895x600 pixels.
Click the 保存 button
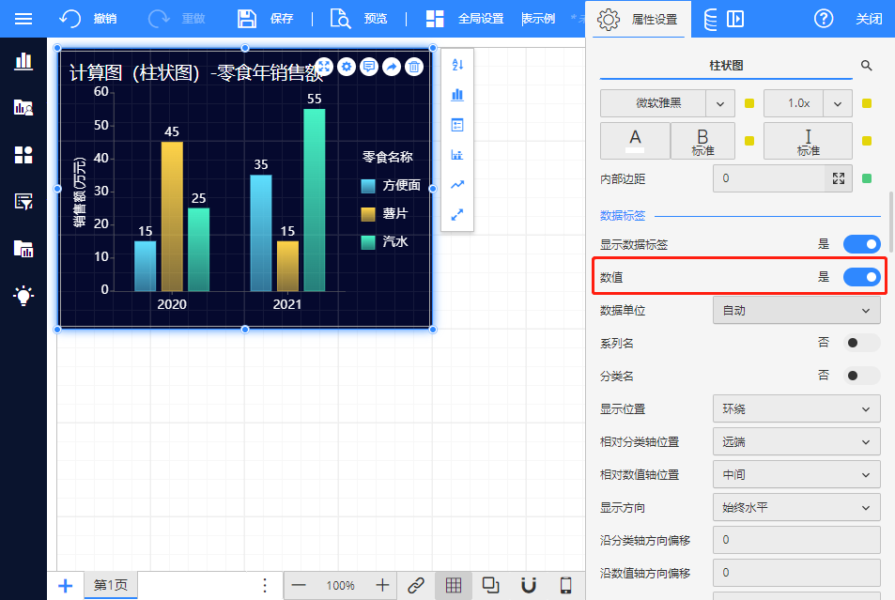[266, 19]
